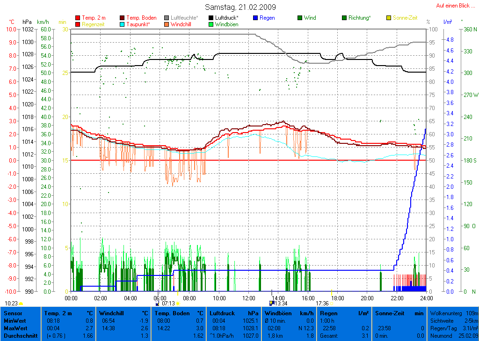Viewport: 479px width, 341px height.
Task: Click the Richtung* legend label
Action: (360, 18)
